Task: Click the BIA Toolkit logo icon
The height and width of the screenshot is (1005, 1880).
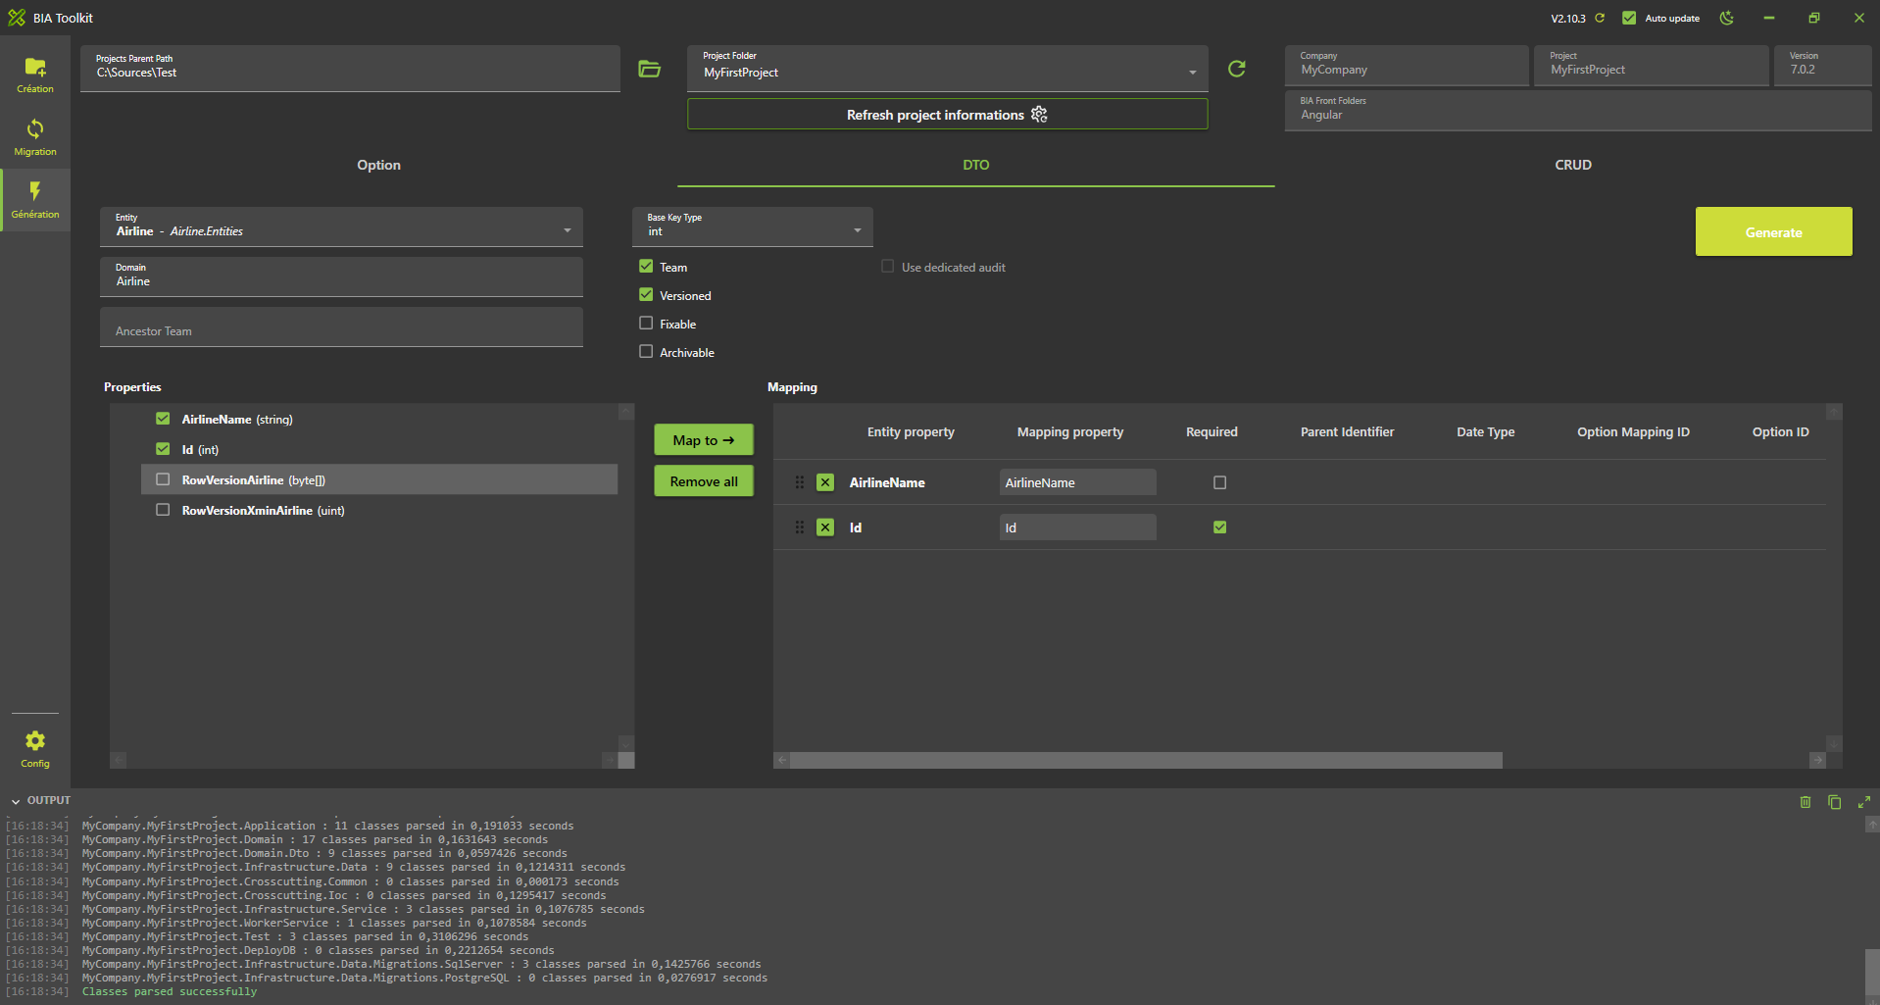Action: (17, 18)
